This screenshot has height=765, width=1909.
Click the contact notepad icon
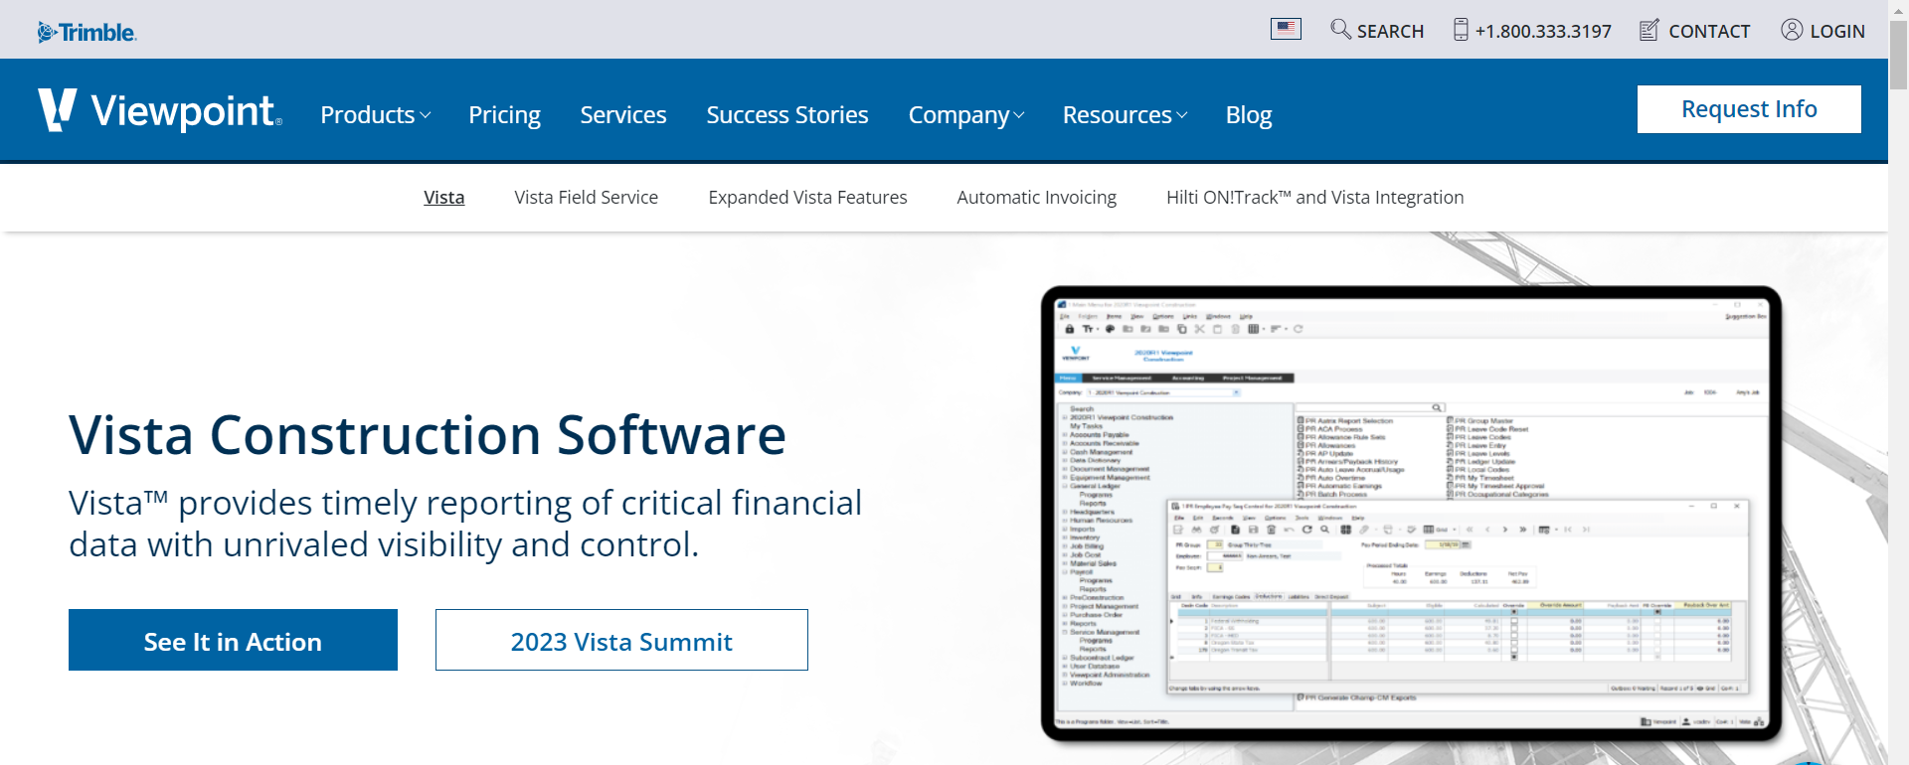click(1649, 30)
